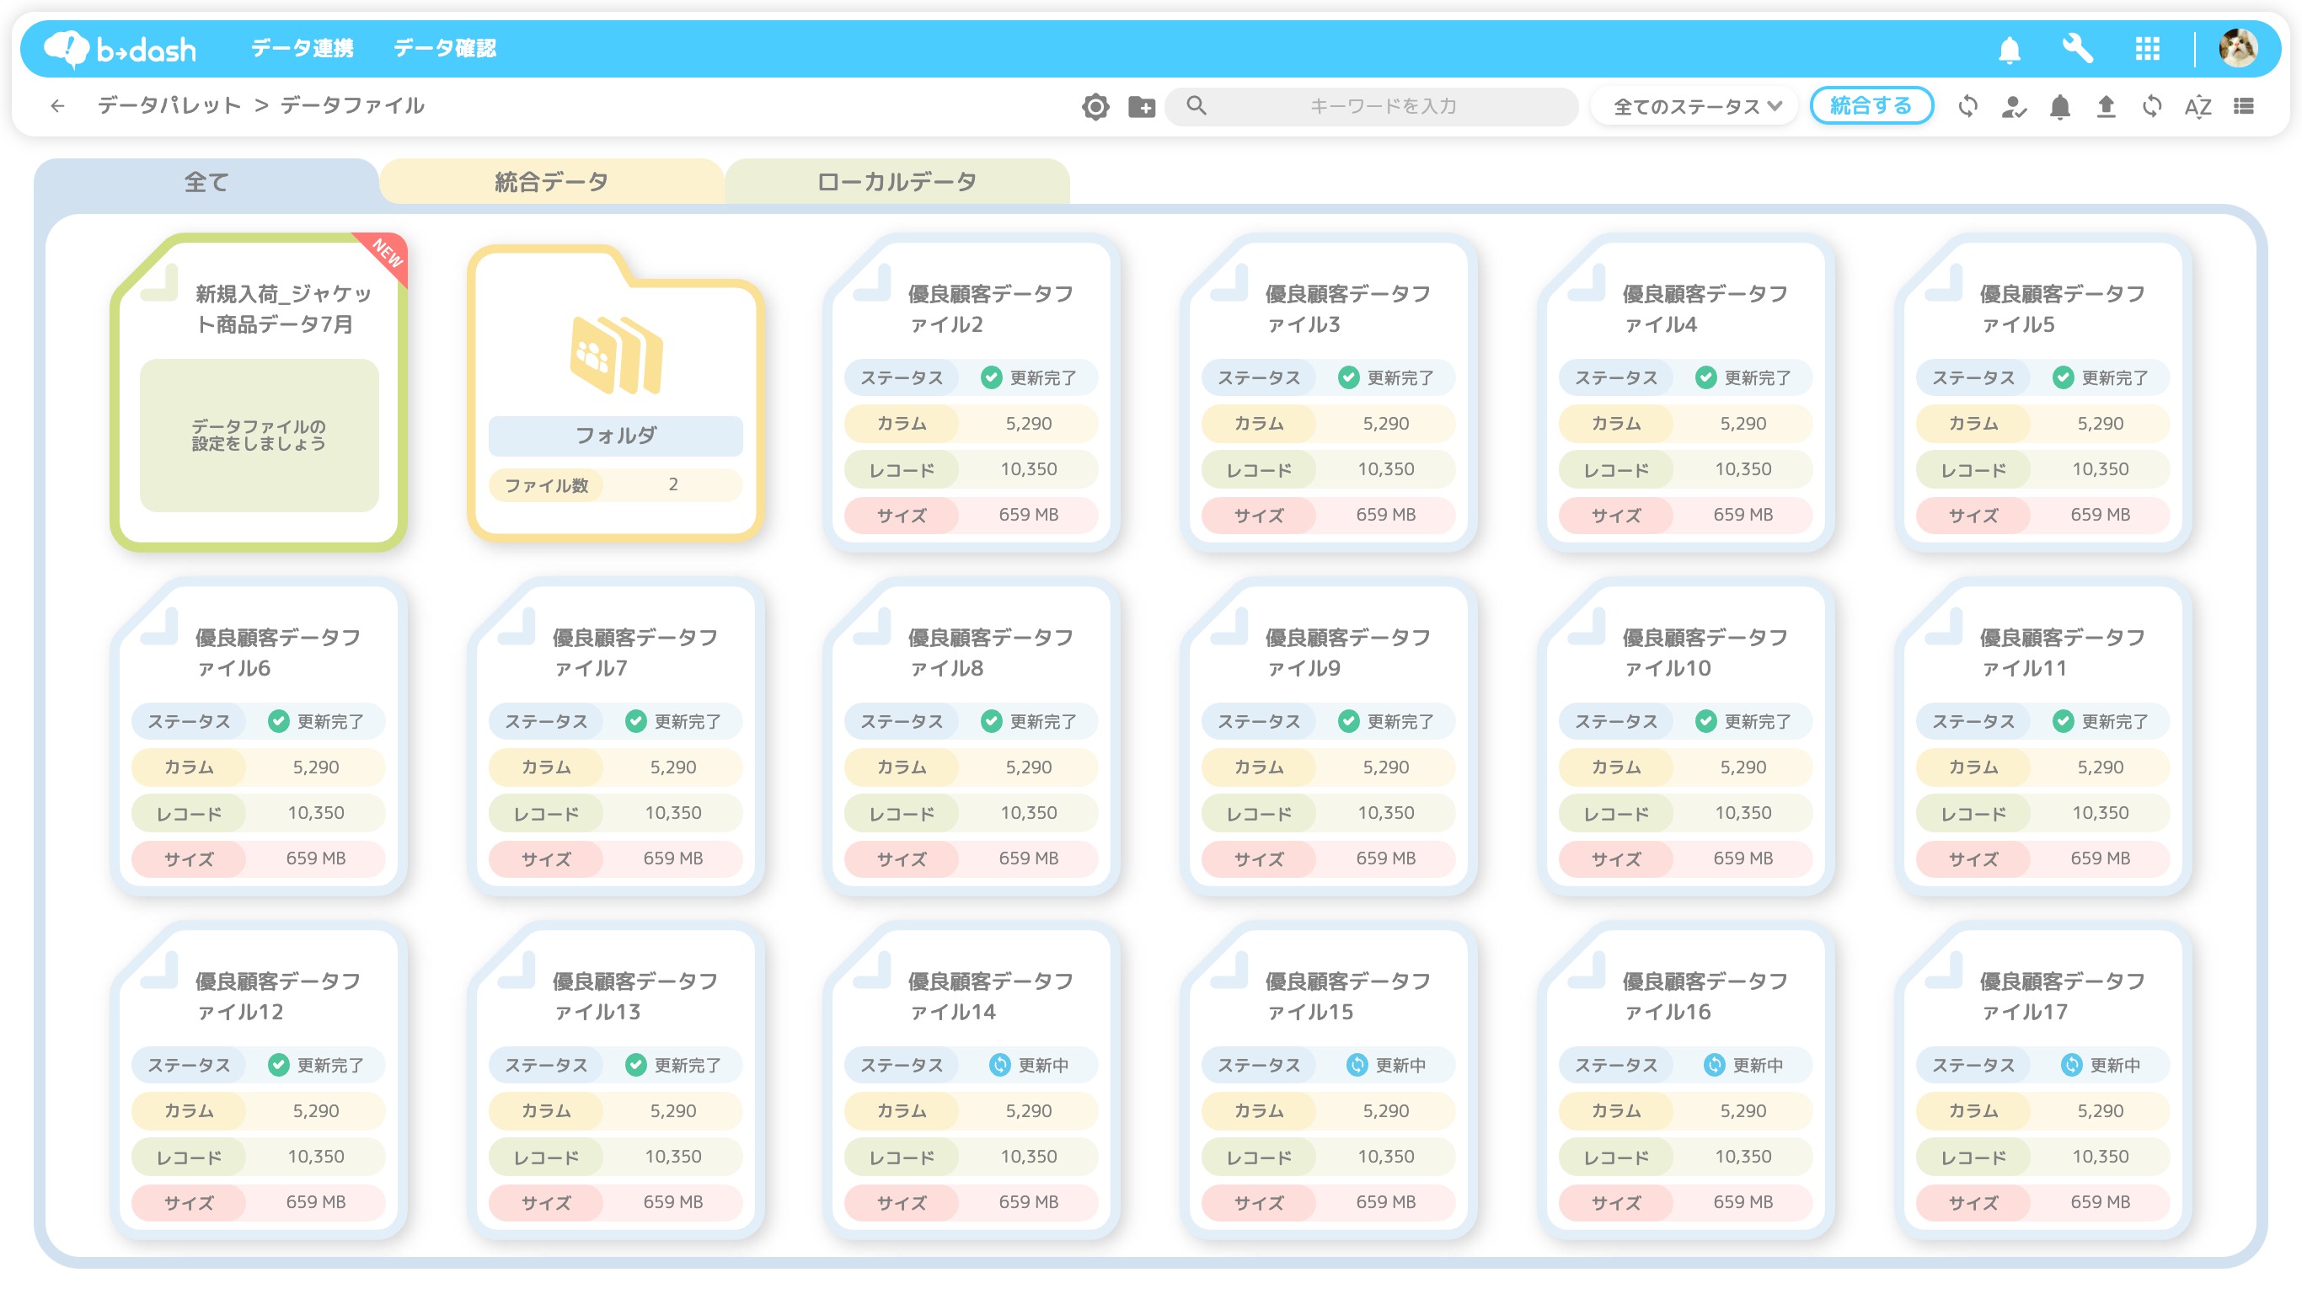2302x1294 pixels.
Task: Click the header notification bell
Action: click(2010, 49)
